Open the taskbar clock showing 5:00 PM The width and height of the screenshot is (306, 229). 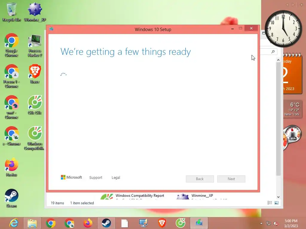pos(291,223)
